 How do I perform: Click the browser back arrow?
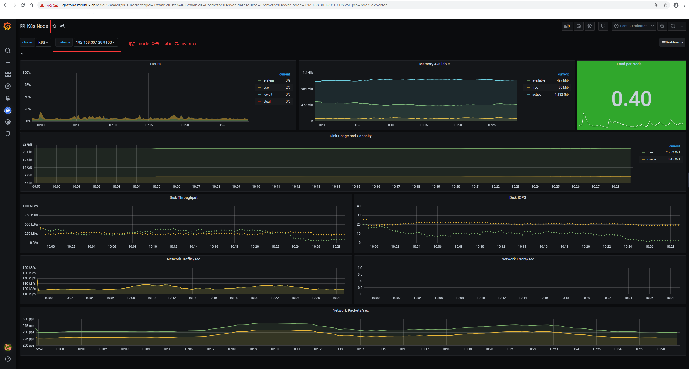[5, 5]
